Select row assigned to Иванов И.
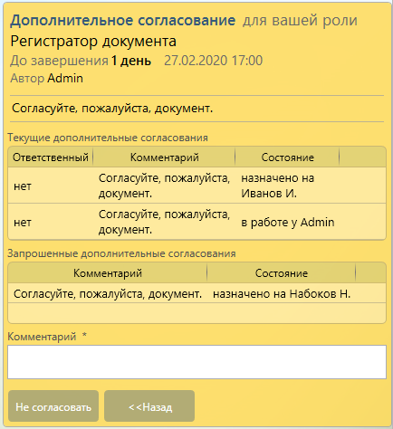Screen dimensions: 393x429 point(196,186)
